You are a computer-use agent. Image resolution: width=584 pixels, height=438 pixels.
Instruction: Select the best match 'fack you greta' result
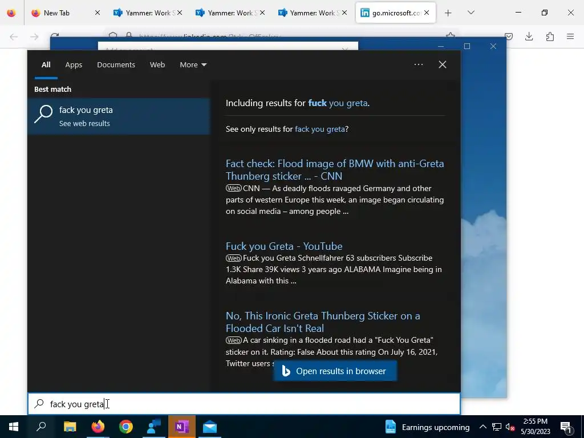click(x=119, y=116)
